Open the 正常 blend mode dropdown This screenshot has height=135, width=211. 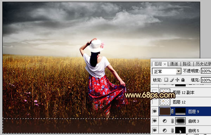click(x=167, y=71)
